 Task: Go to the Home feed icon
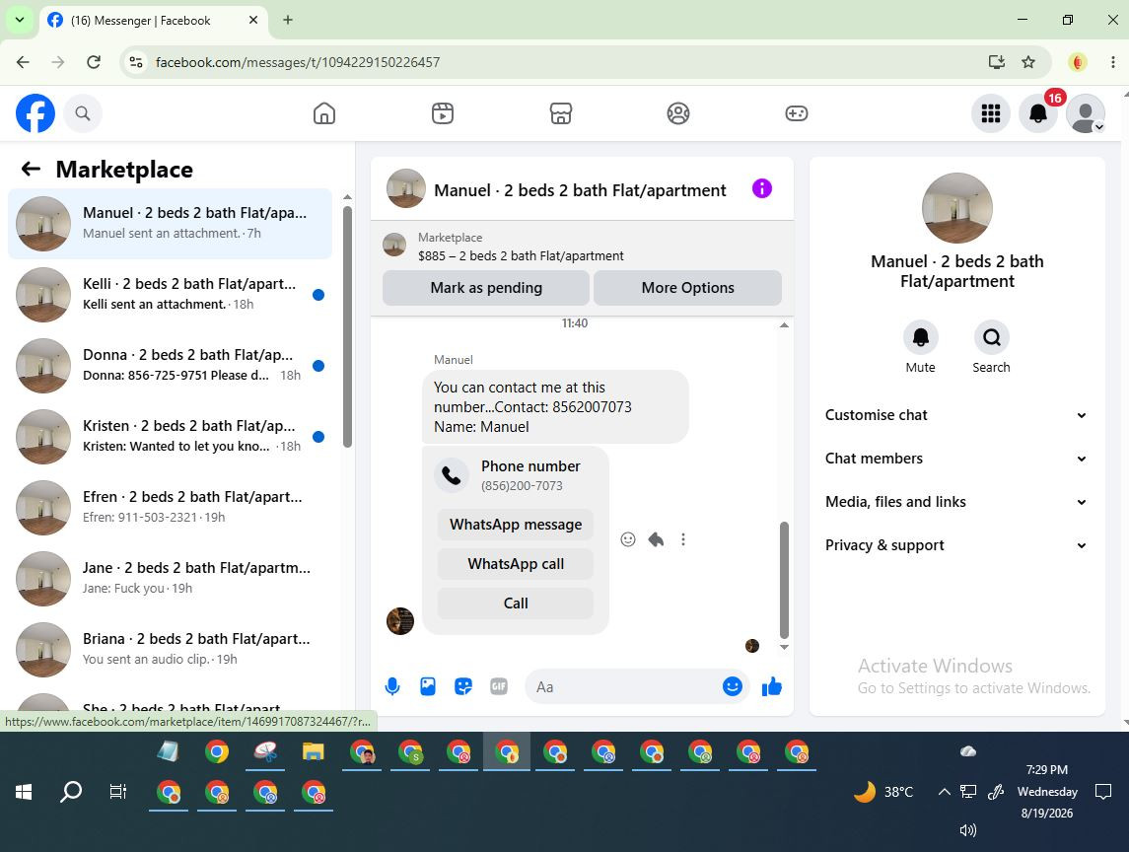[x=324, y=113]
